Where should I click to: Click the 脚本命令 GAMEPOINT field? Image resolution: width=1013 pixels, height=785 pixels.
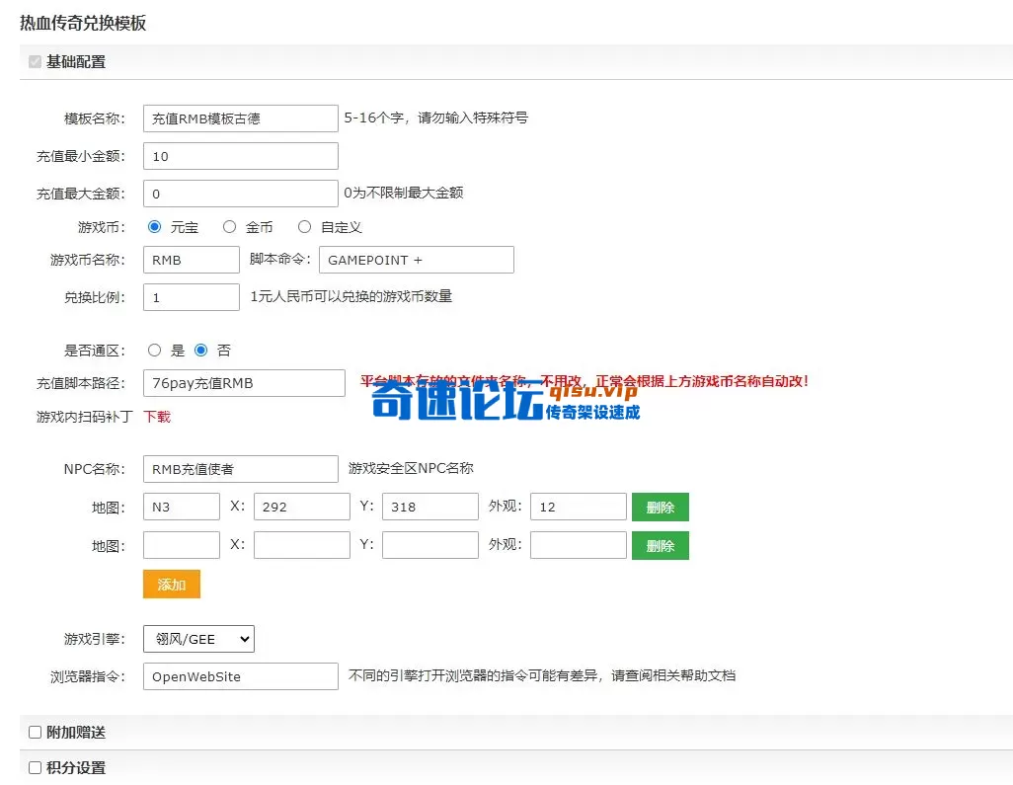(x=416, y=260)
